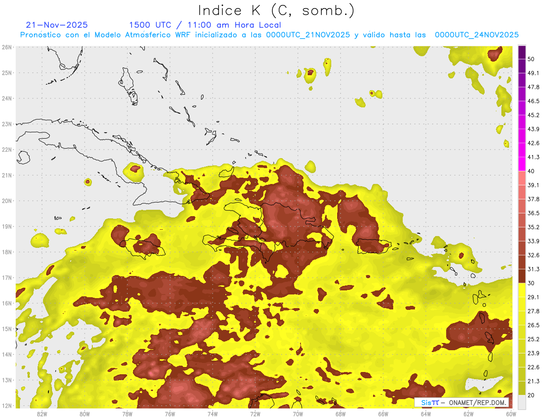
Task: Select the "68W" longitude label
Action: 341,414
